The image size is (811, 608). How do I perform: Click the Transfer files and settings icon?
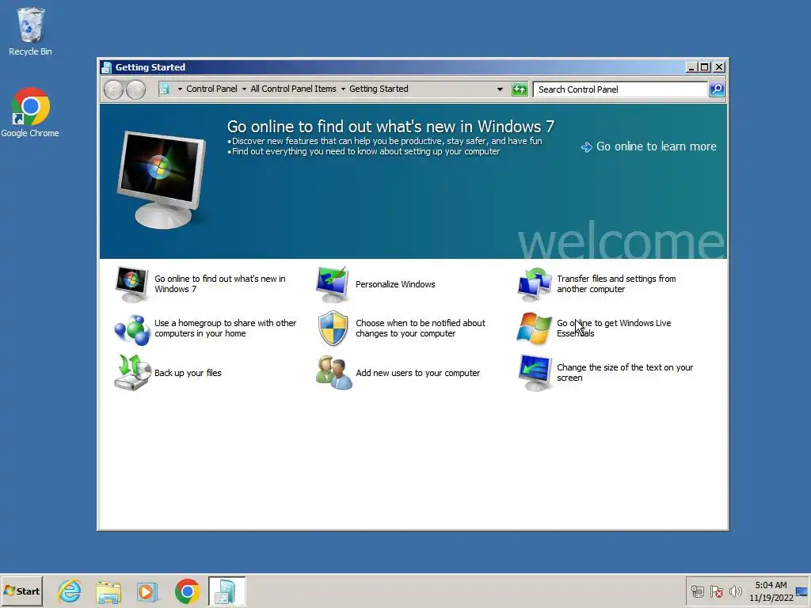click(535, 284)
